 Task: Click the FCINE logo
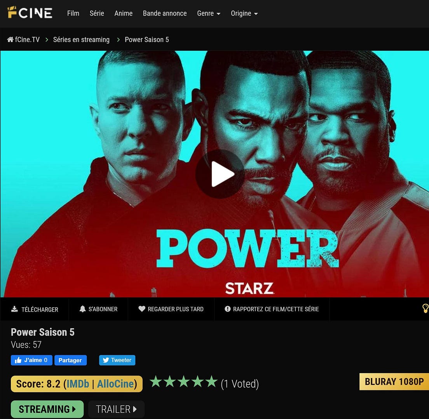click(30, 12)
